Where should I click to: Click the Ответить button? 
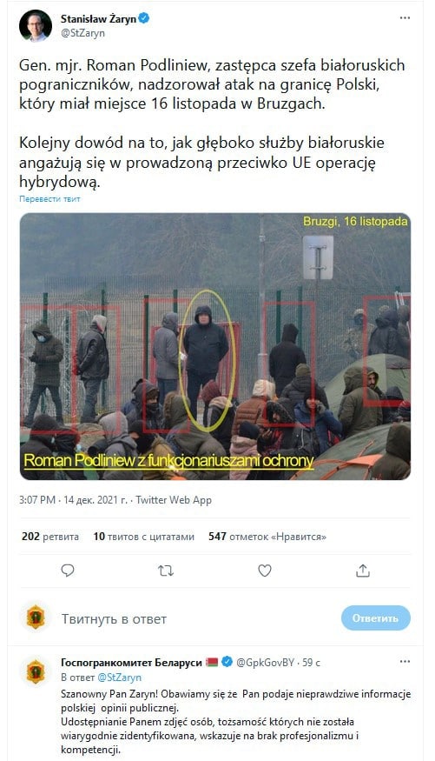click(x=375, y=618)
